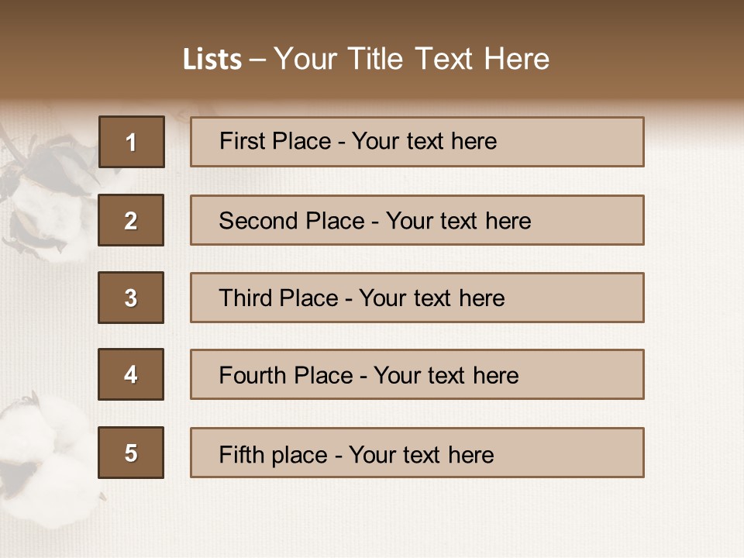Select the 'First Place' text box
Image resolution: width=744 pixels, height=558 pixels.
click(x=417, y=142)
